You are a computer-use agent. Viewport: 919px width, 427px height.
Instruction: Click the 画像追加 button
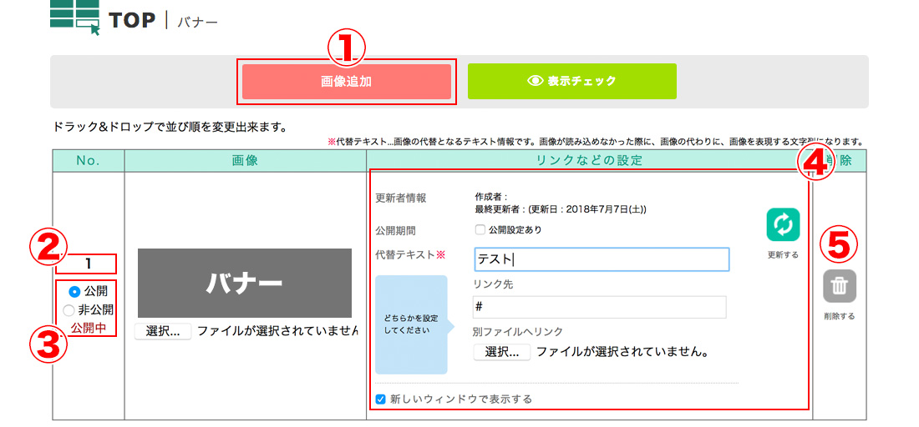(347, 81)
